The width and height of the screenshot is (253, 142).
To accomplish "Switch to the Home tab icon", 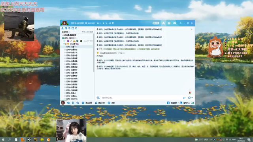I will pyautogui.click(x=163, y=23).
